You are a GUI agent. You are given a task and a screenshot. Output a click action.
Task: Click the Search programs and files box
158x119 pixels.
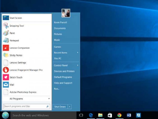(x=27, y=106)
